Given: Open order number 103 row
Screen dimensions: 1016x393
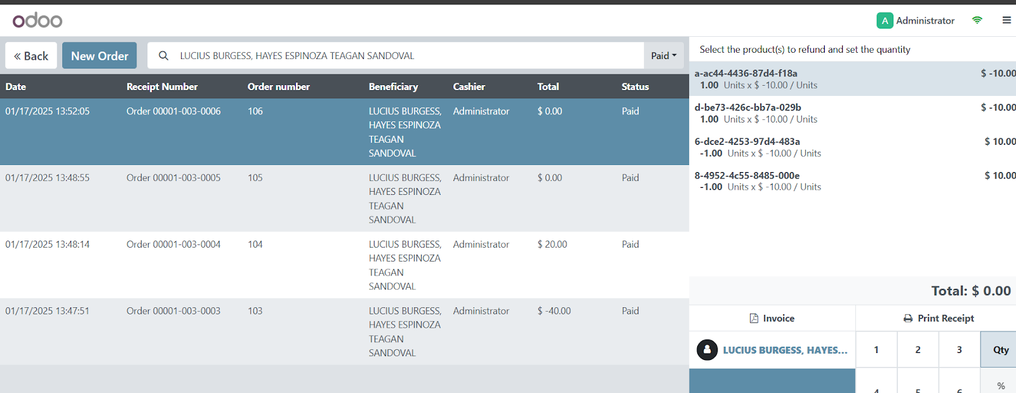Looking at the screenshot, I should 255,311.
